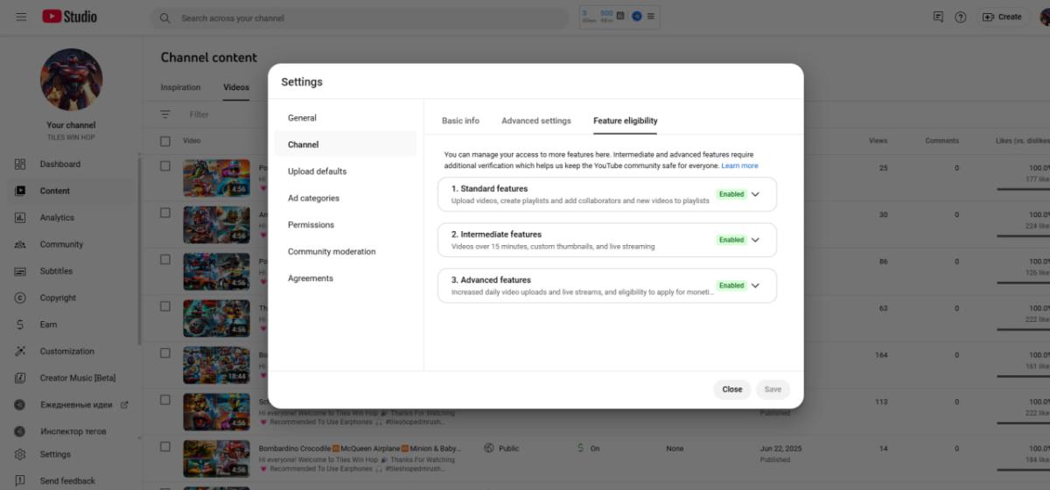Viewport: 1050px width, 490px height.
Task: Select checkbox of video with 86 views
Action: click(165, 260)
